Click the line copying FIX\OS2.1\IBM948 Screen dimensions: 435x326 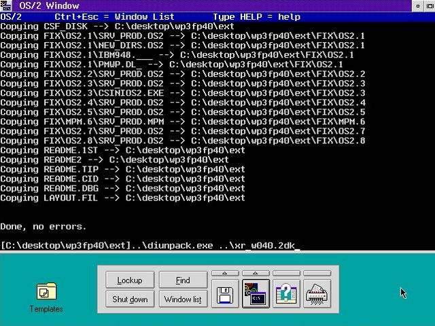(x=177, y=55)
